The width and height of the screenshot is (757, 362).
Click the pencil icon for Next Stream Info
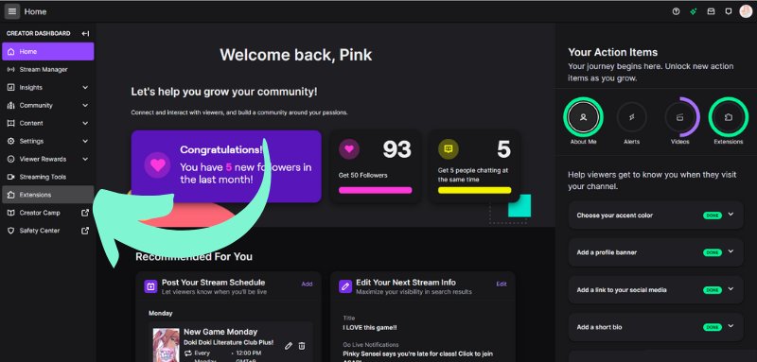tap(345, 286)
